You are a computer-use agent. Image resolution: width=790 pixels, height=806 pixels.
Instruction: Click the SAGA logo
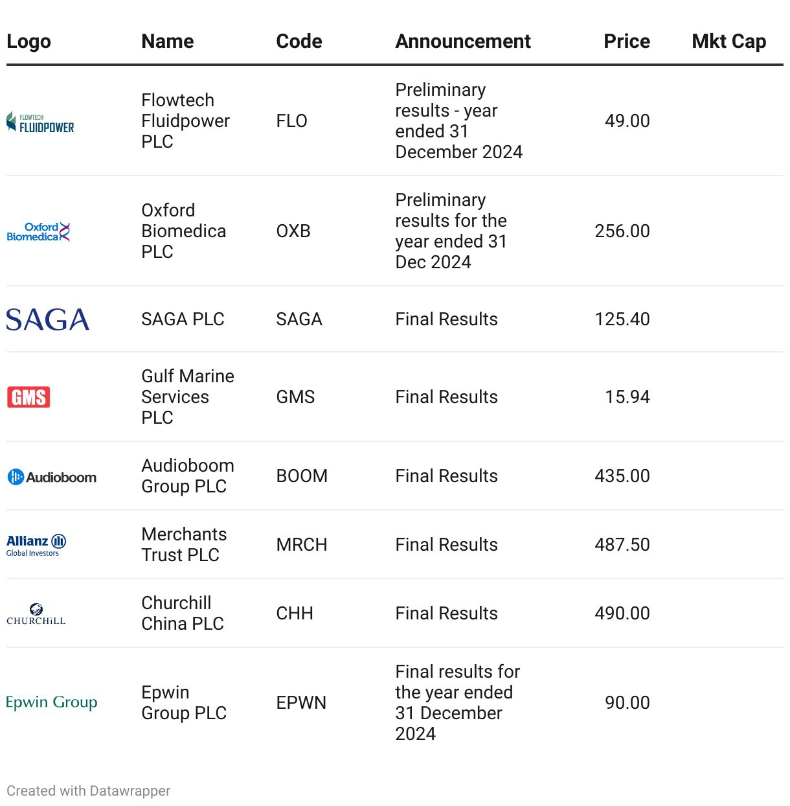48,319
